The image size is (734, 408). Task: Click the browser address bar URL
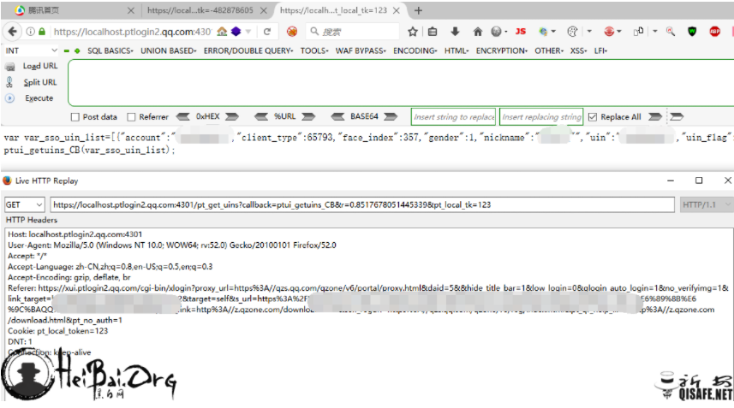133,32
